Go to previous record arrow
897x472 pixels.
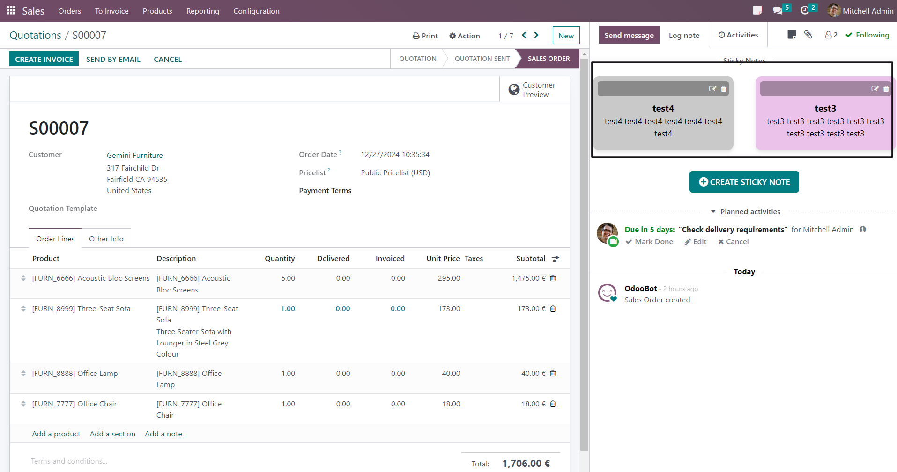524,35
